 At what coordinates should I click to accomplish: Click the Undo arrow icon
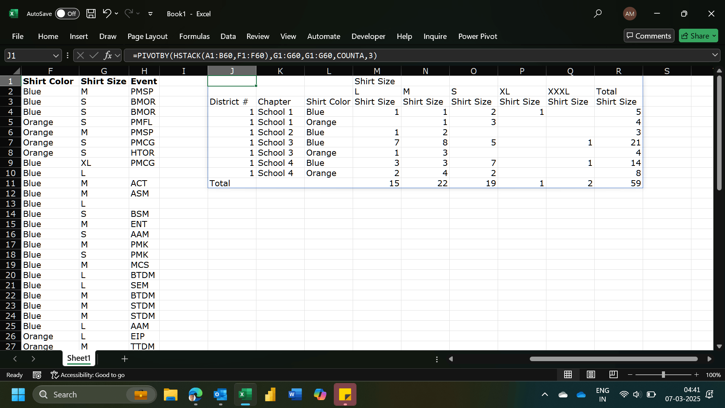tap(107, 14)
